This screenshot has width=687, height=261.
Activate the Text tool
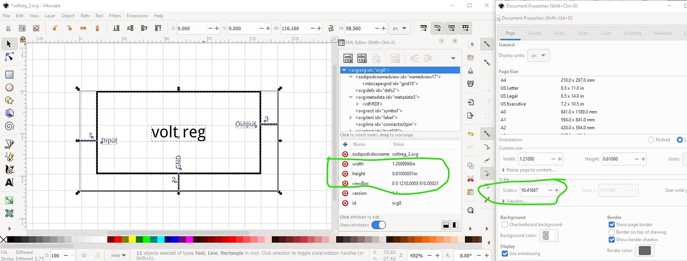[9, 182]
